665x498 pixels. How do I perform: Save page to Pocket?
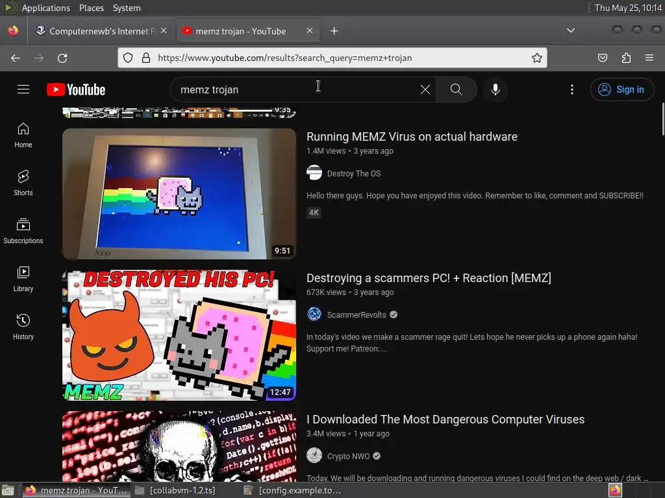tap(602, 58)
